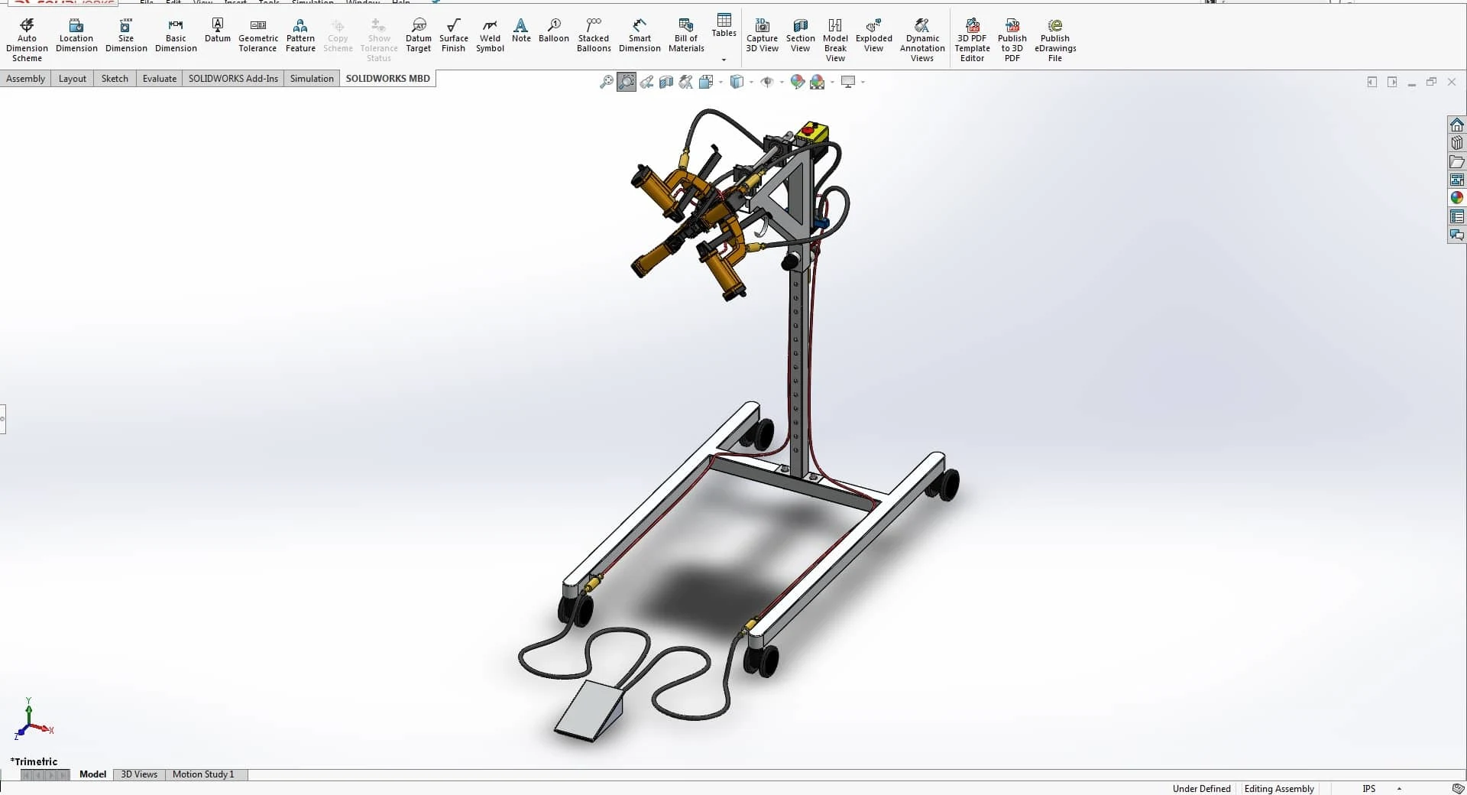The height and width of the screenshot is (795, 1467).
Task: Expand the Hide/Show Items dropdown arrow
Action: point(782,82)
